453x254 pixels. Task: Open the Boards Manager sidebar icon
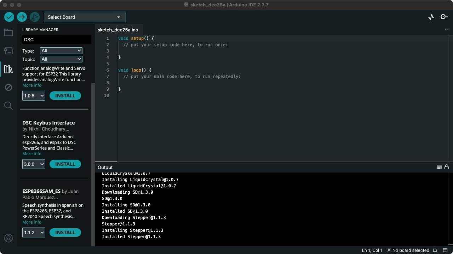[8, 51]
